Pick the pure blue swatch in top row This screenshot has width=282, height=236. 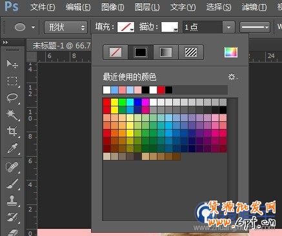pos(137,102)
